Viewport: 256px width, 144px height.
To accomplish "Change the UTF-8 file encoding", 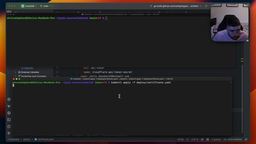I will coord(195,140).
